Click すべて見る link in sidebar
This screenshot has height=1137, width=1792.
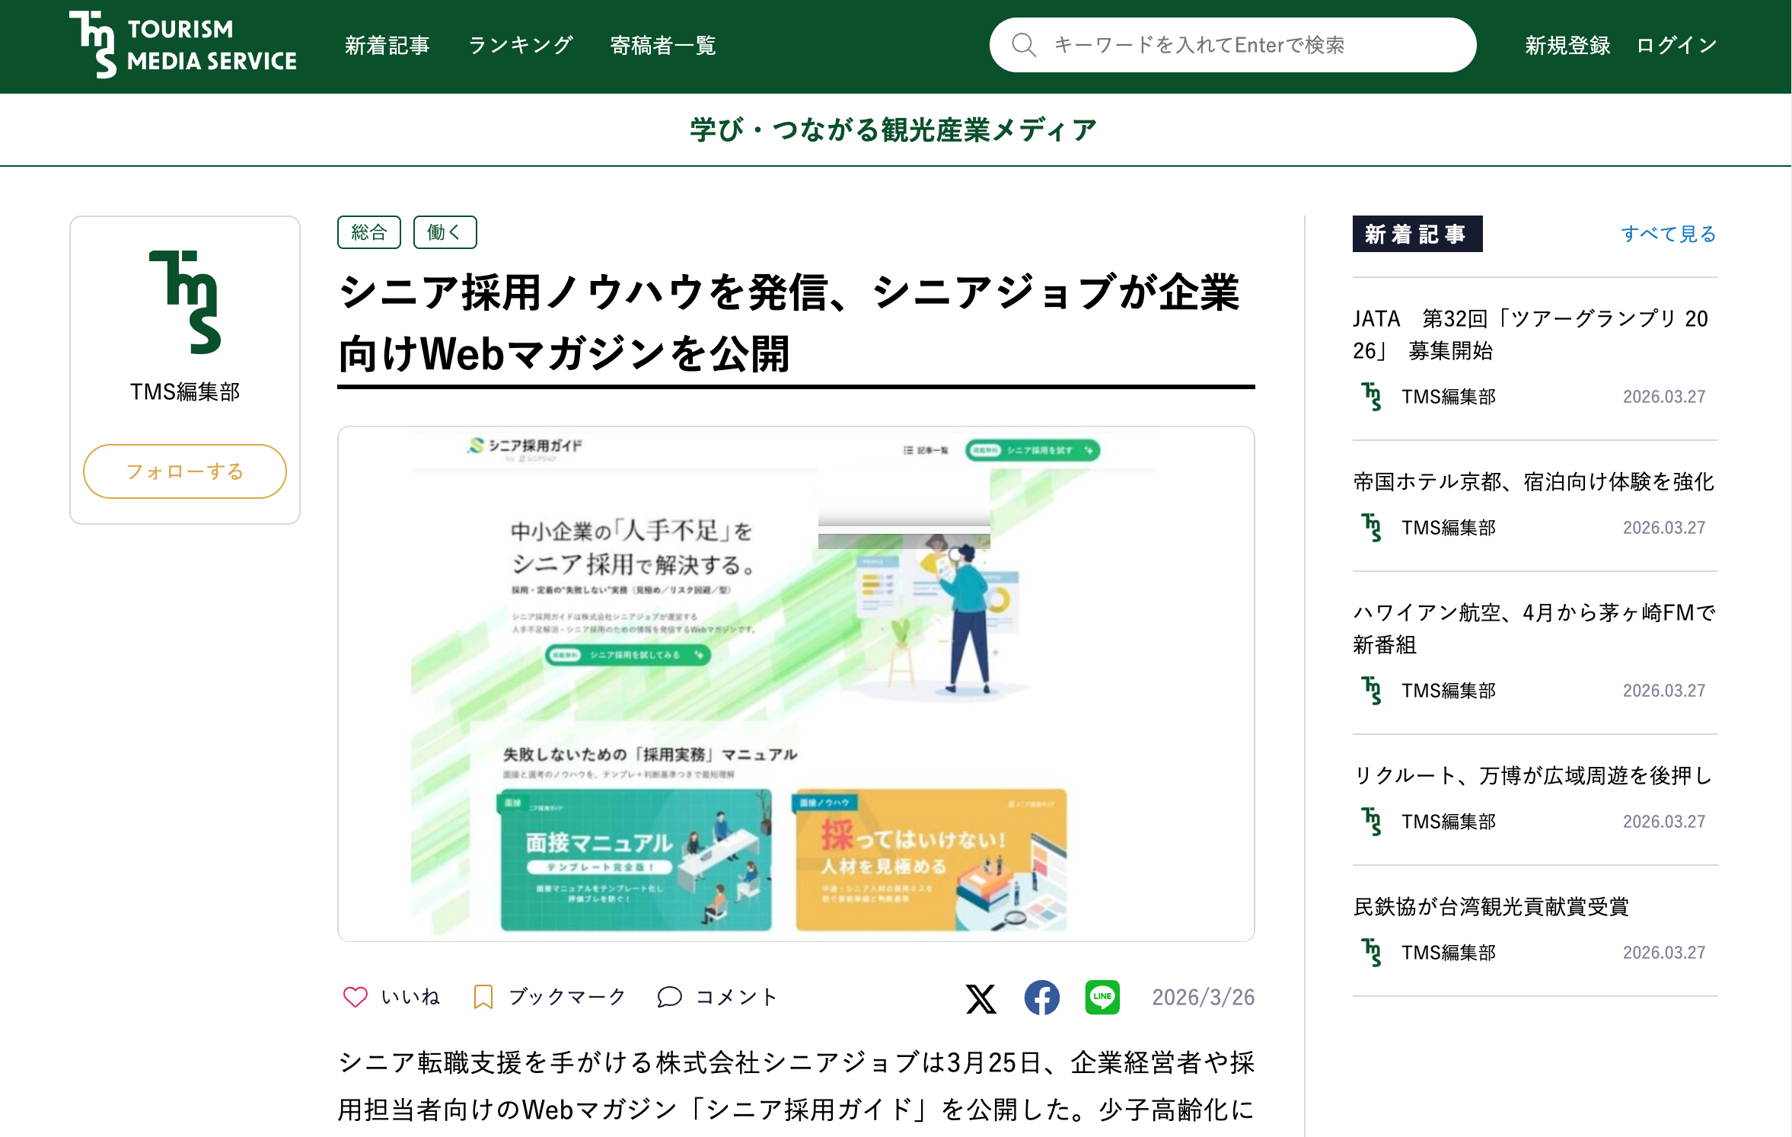(1668, 234)
